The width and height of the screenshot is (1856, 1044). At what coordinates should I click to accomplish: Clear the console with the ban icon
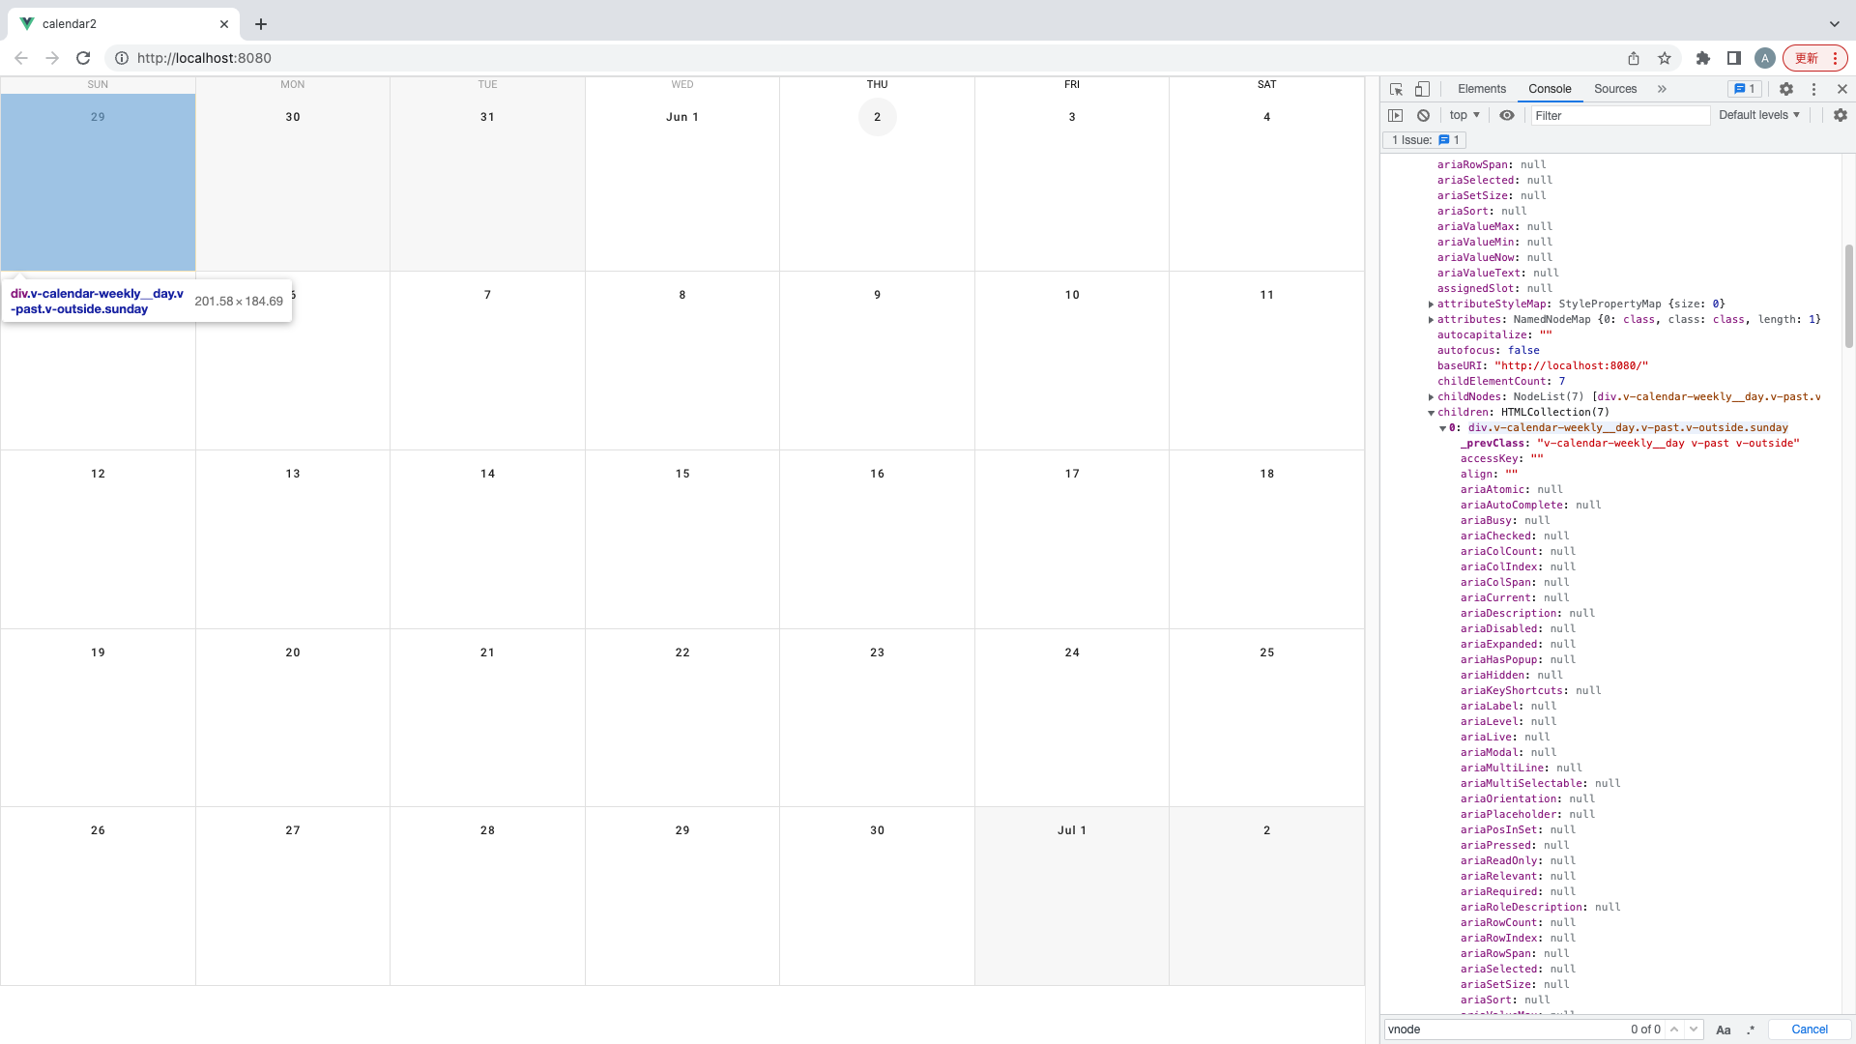tap(1423, 115)
